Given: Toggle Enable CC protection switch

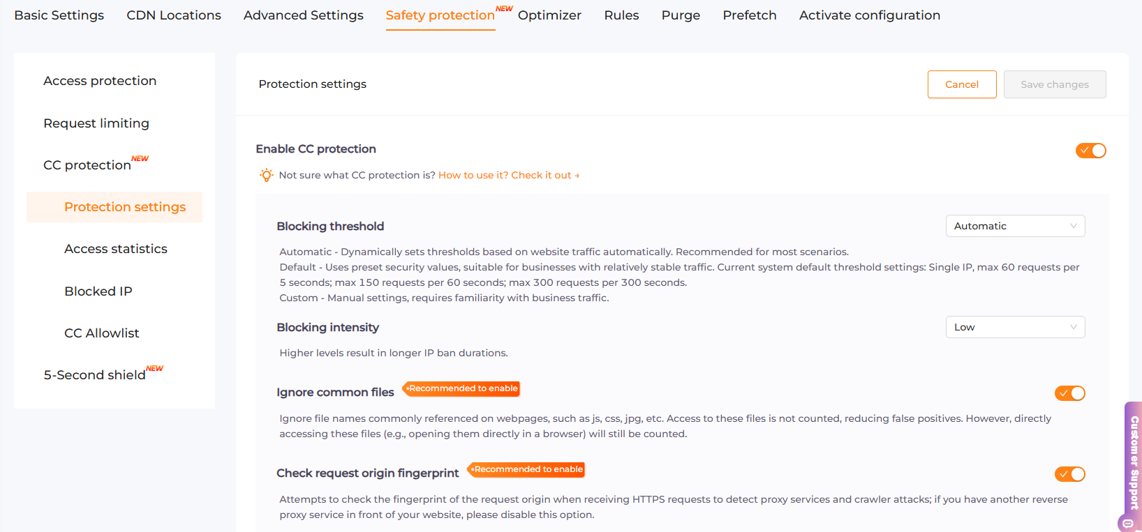Looking at the screenshot, I should click(x=1090, y=151).
